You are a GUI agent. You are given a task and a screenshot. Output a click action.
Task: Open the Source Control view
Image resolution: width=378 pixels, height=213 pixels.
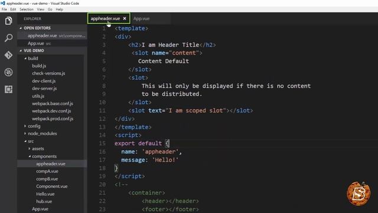click(x=8, y=55)
